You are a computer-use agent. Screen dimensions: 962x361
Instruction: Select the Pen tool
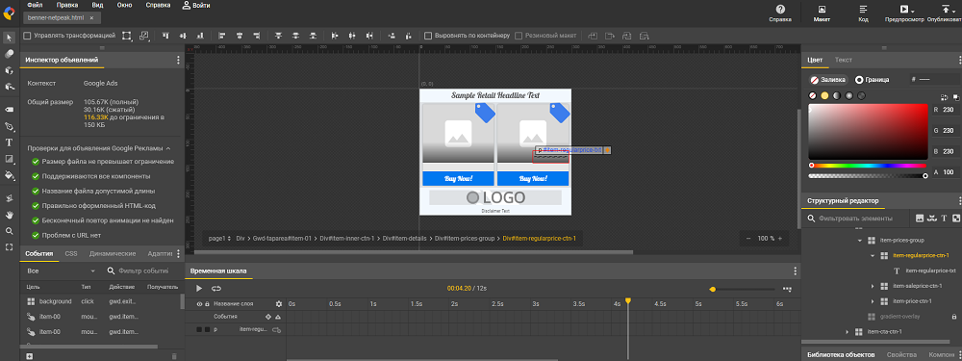click(x=10, y=126)
